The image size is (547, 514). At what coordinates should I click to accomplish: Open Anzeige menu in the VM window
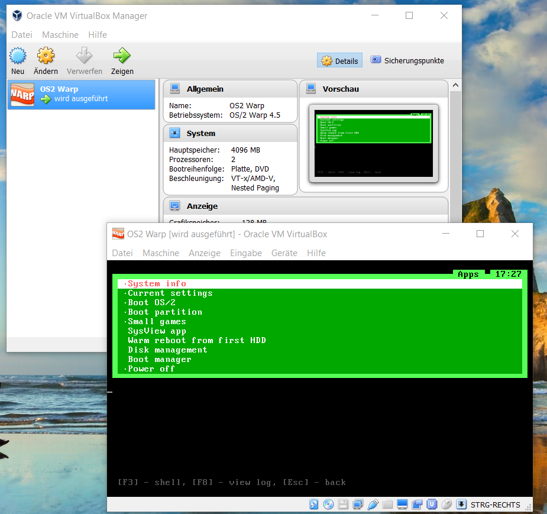pyautogui.click(x=205, y=253)
